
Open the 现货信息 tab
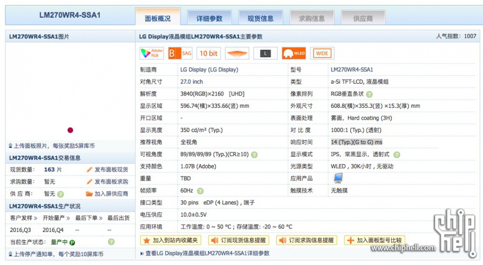point(260,18)
